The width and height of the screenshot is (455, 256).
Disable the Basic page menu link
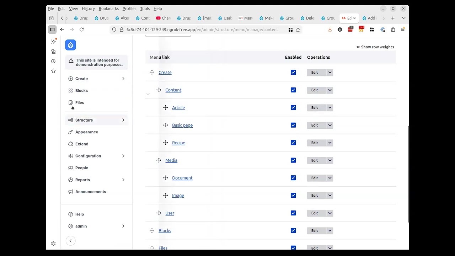(293, 125)
